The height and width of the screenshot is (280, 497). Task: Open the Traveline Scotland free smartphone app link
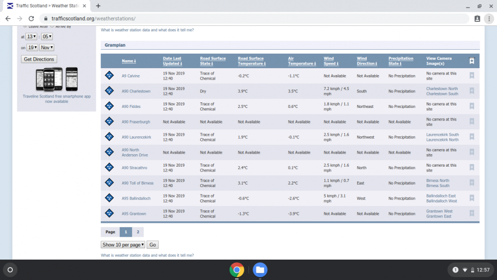pyautogui.click(x=57, y=98)
